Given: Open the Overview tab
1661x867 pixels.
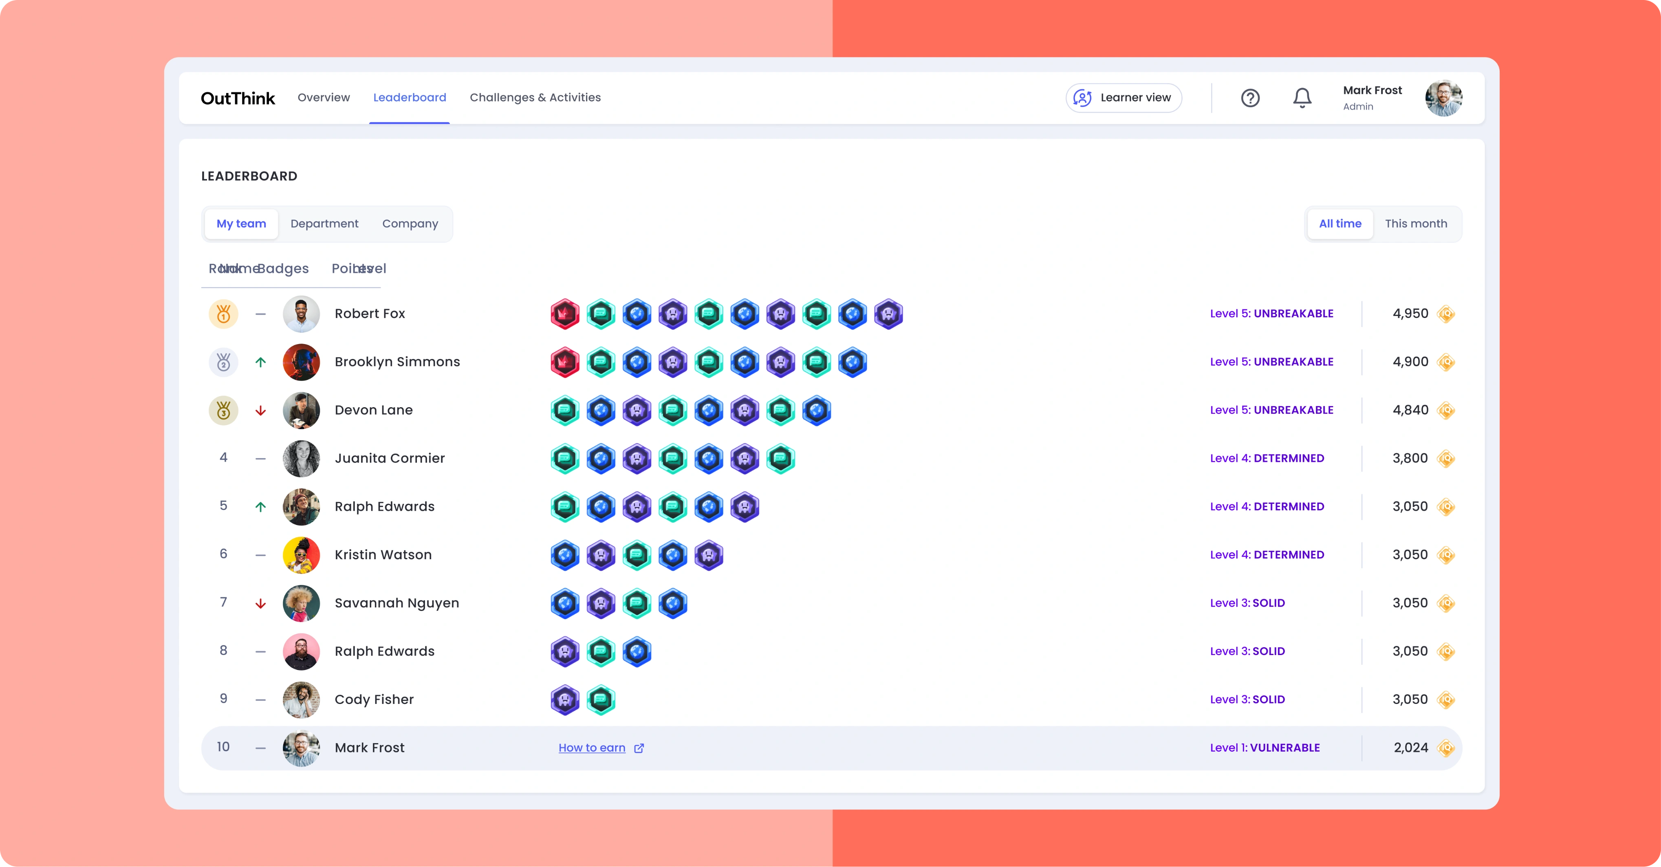Looking at the screenshot, I should click(x=324, y=97).
